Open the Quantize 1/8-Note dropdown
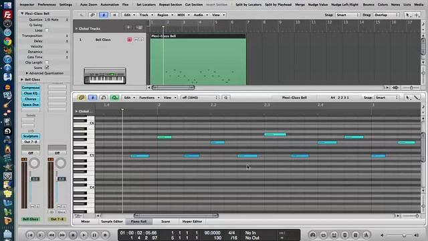The height and width of the screenshot is (241, 428). (56, 19)
